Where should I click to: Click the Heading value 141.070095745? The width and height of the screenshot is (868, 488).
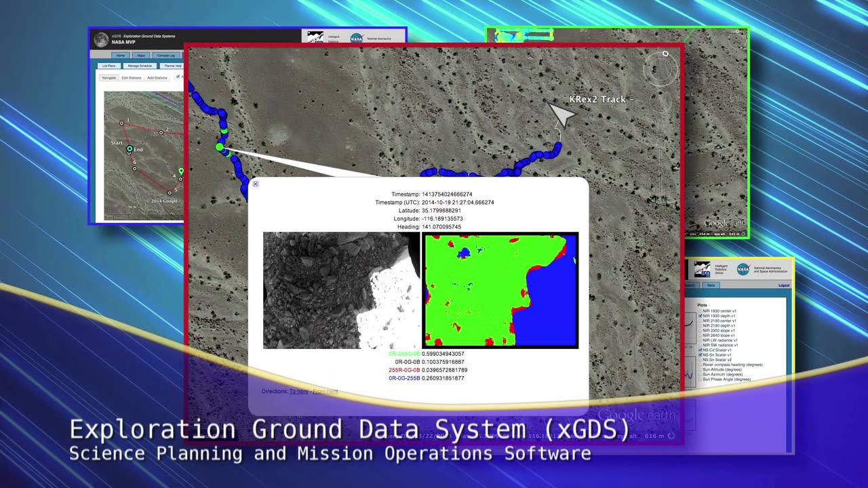pyautogui.click(x=441, y=227)
